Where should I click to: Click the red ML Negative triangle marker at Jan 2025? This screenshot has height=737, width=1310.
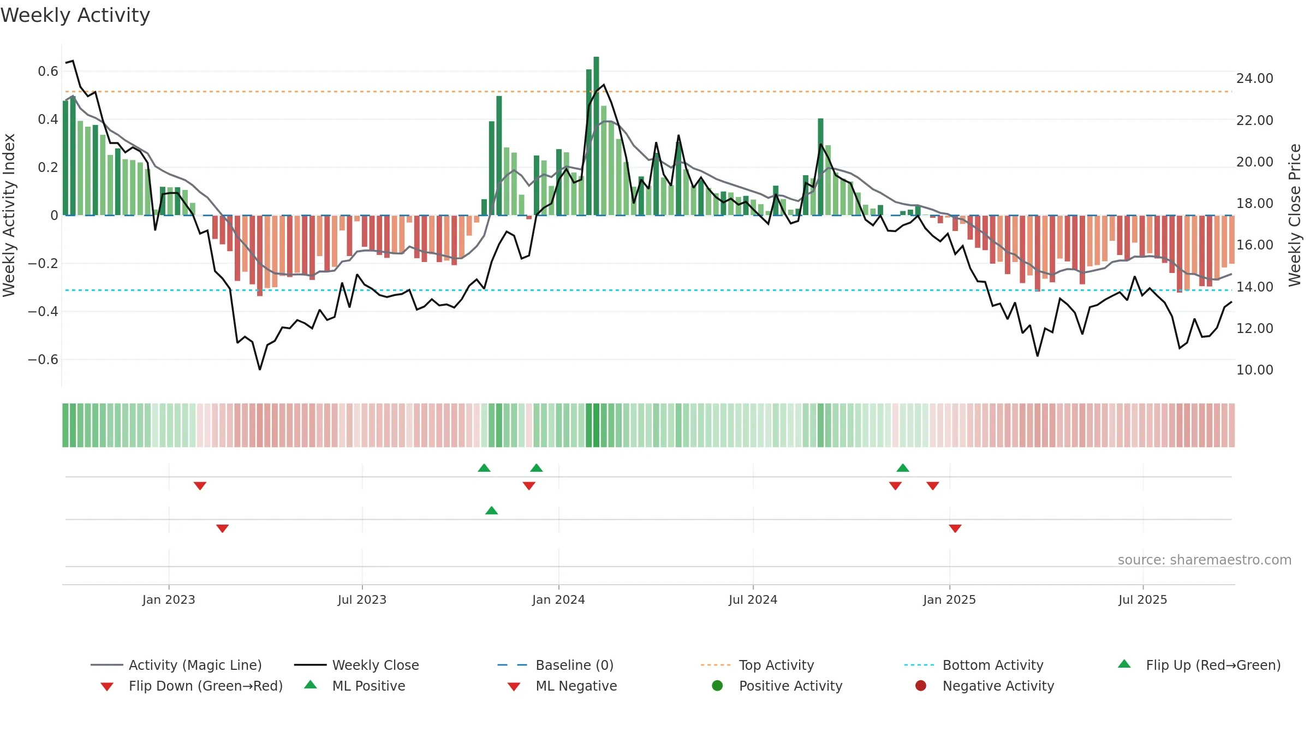click(x=955, y=528)
